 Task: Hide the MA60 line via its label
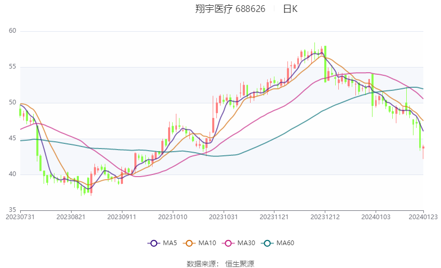tap(285, 243)
